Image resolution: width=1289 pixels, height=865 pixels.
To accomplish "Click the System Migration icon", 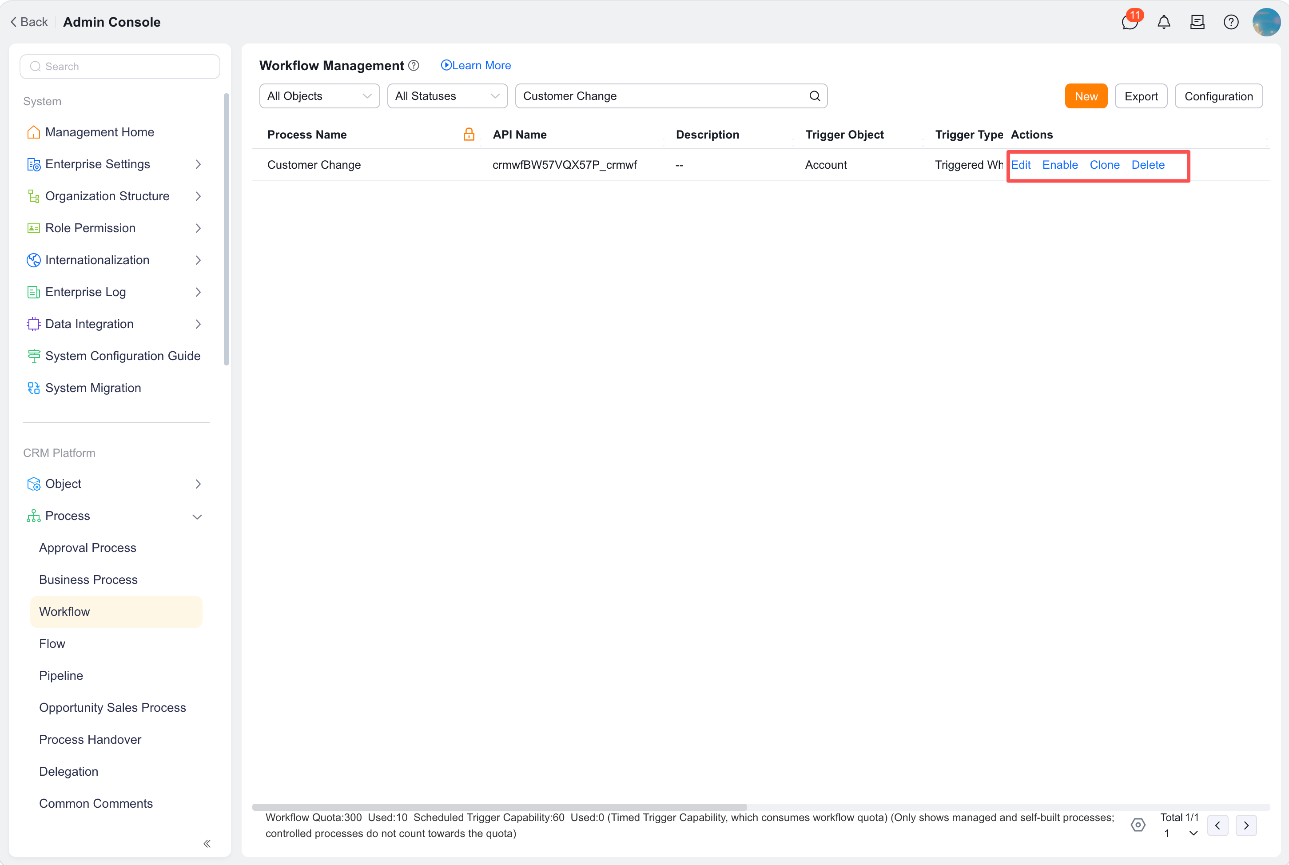I will point(34,389).
